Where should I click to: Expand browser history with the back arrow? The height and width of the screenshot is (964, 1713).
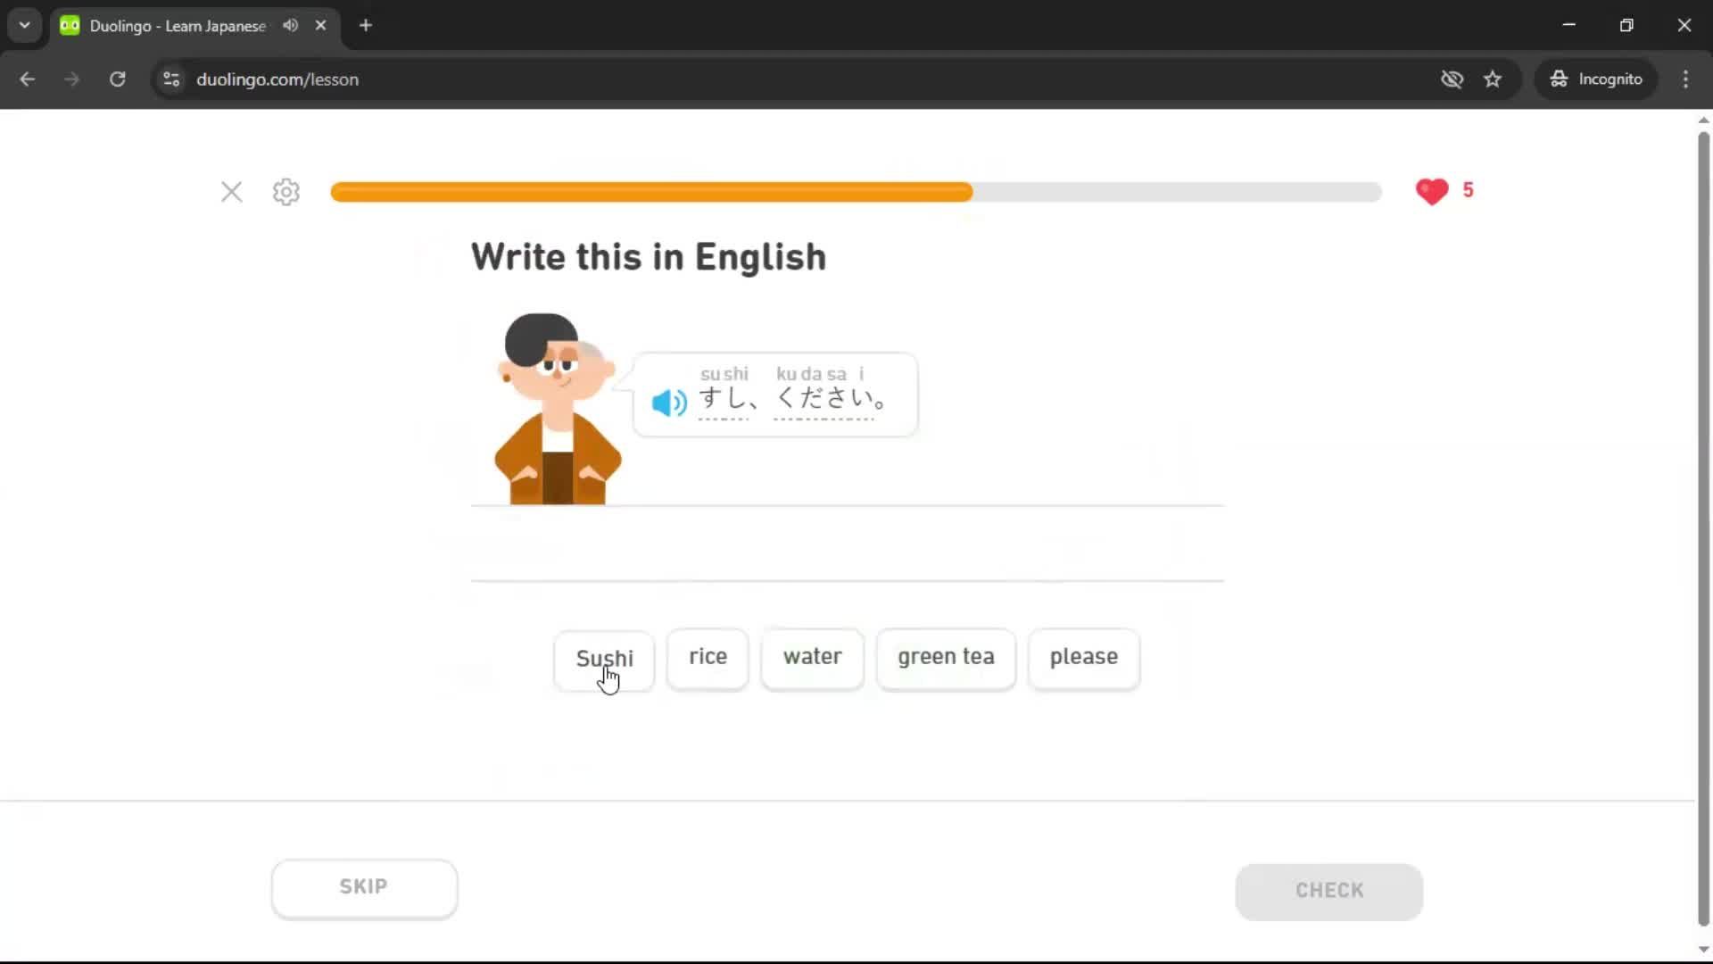28,79
